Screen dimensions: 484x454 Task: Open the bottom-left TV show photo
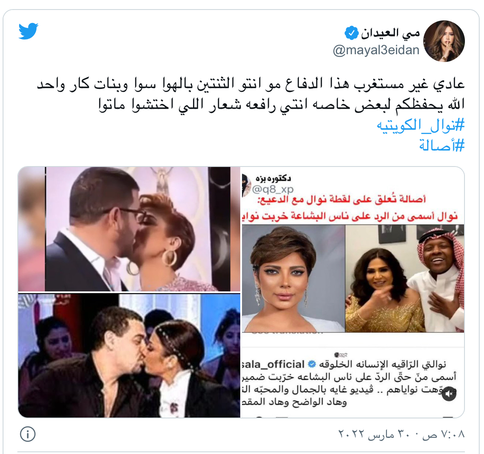coord(129,356)
